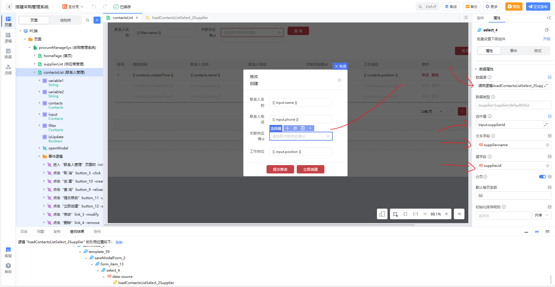
Task: Click the fit-to-screen shrink icon
Action: pos(405,214)
